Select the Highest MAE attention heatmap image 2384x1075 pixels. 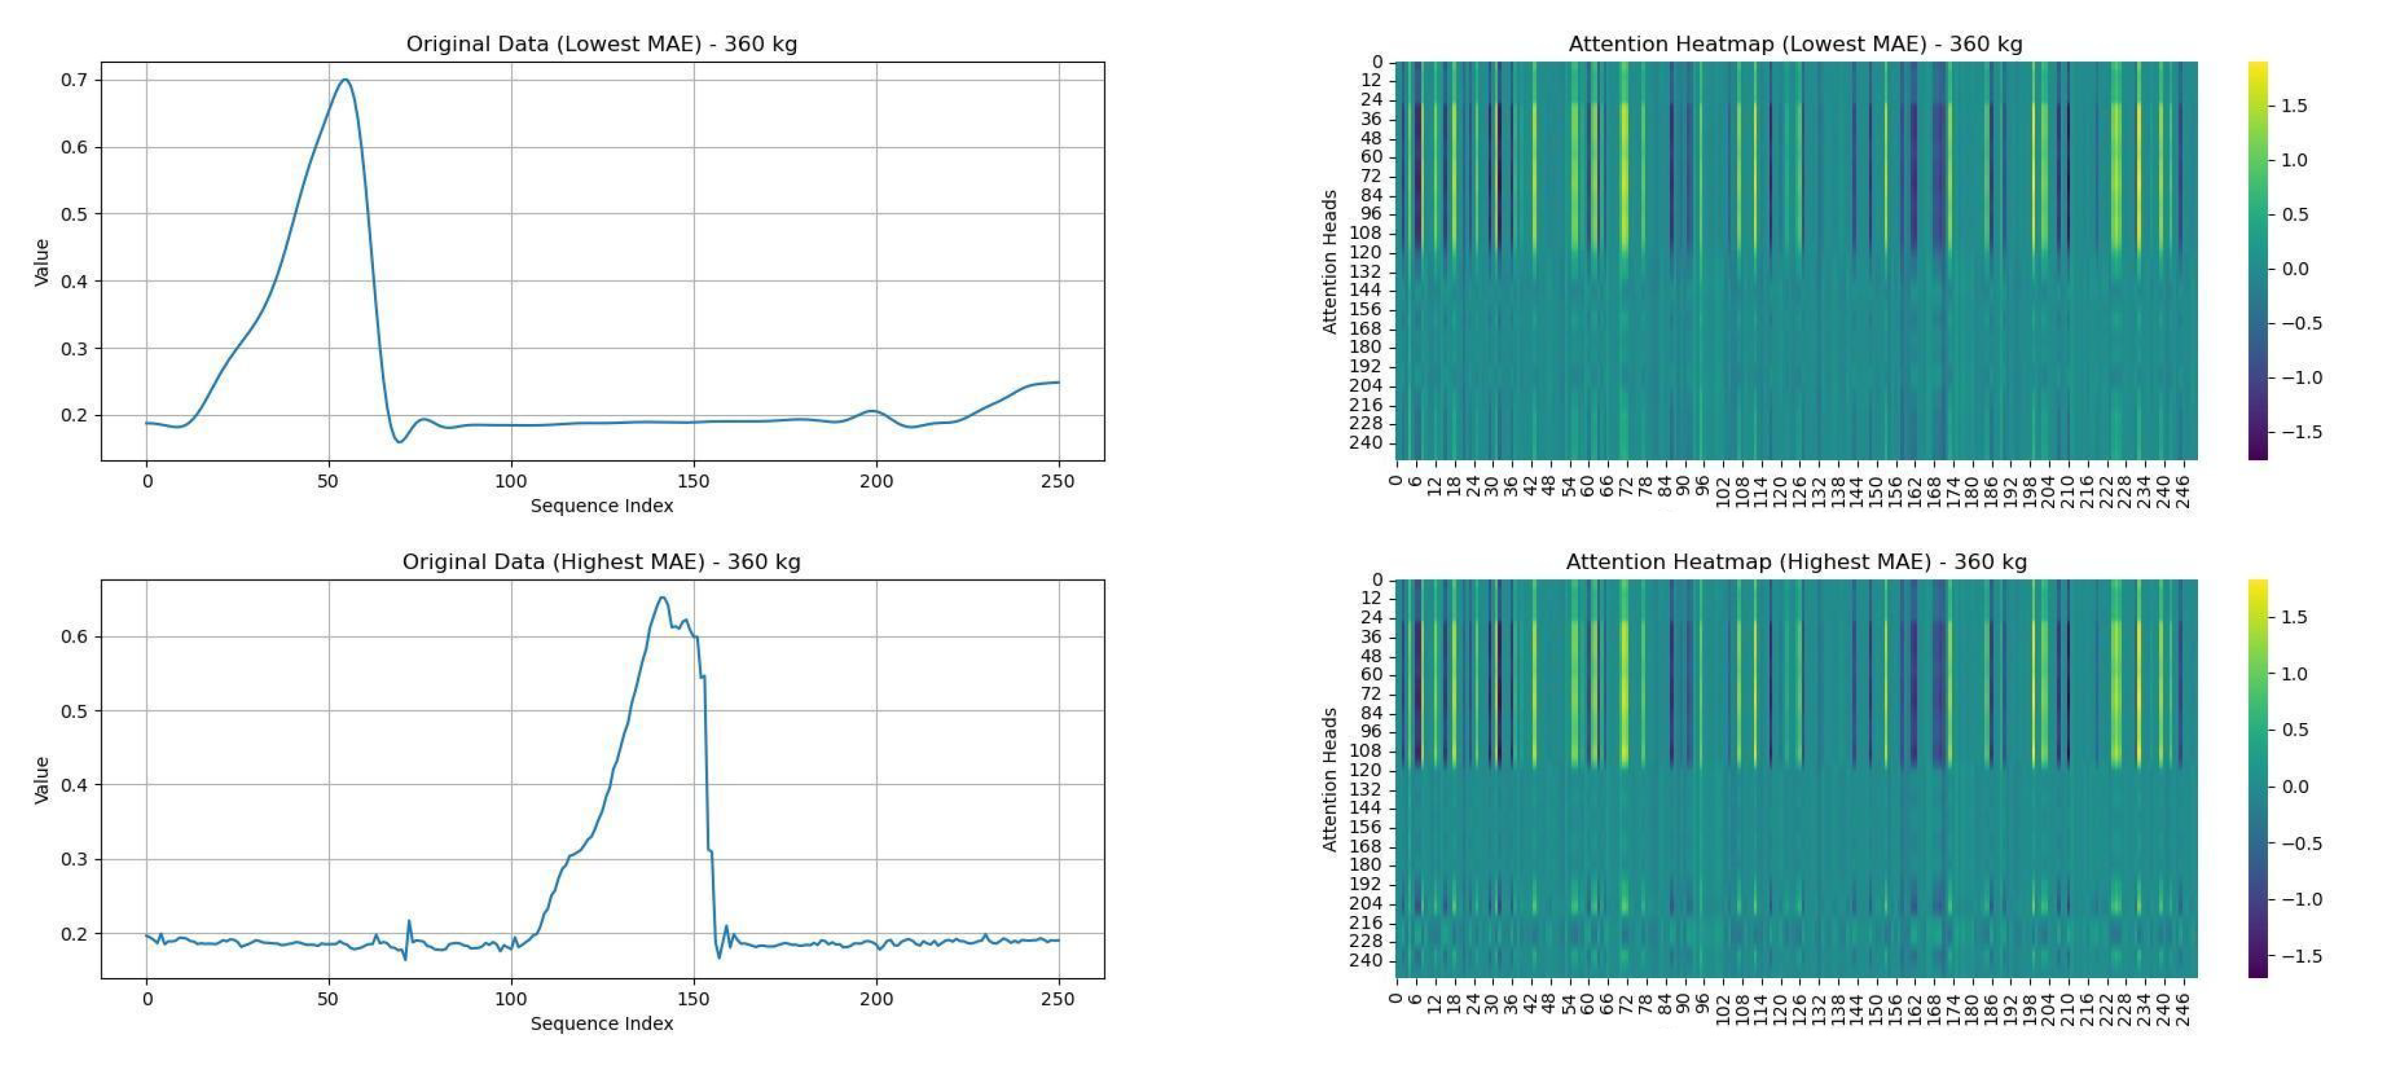click(1795, 779)
